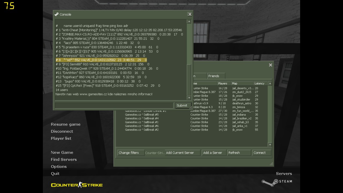Select Resume game in main menu
343x193 pixels.
point(66,124)
